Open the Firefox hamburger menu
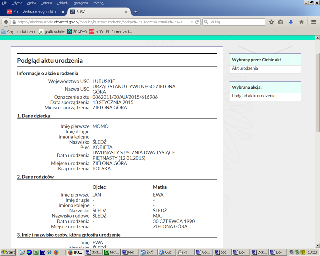 [314, 22]
